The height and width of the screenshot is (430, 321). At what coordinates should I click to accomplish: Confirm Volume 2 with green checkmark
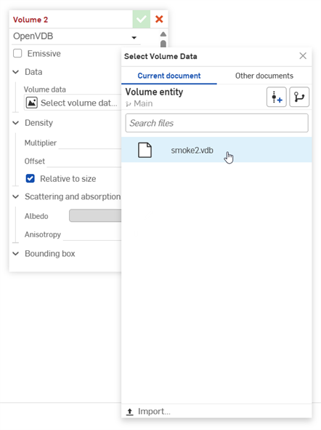[141, 19]
